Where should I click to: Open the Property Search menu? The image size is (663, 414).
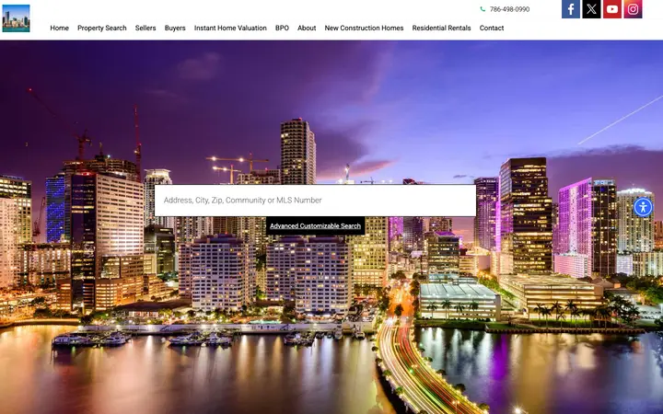tap(102, 28)
